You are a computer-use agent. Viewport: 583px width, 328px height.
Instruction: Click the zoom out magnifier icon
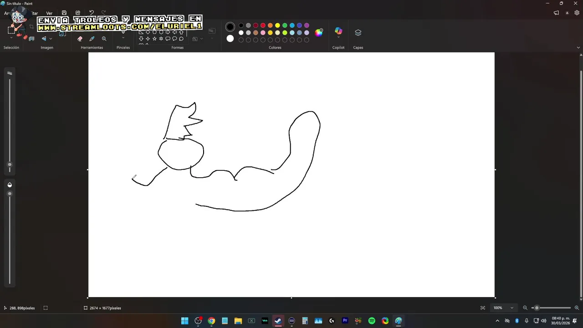coord(525,308)
